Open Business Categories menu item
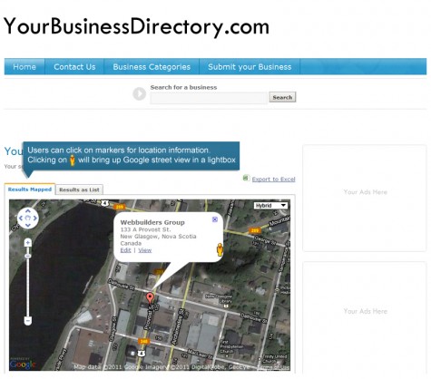 click(x=152, y=67)
